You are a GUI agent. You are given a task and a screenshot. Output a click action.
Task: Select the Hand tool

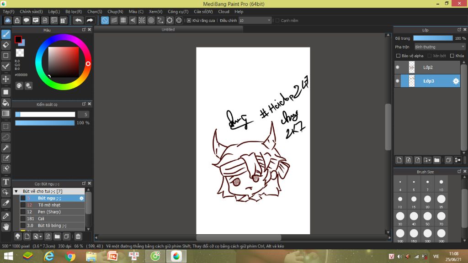click(x=5, y=227)
